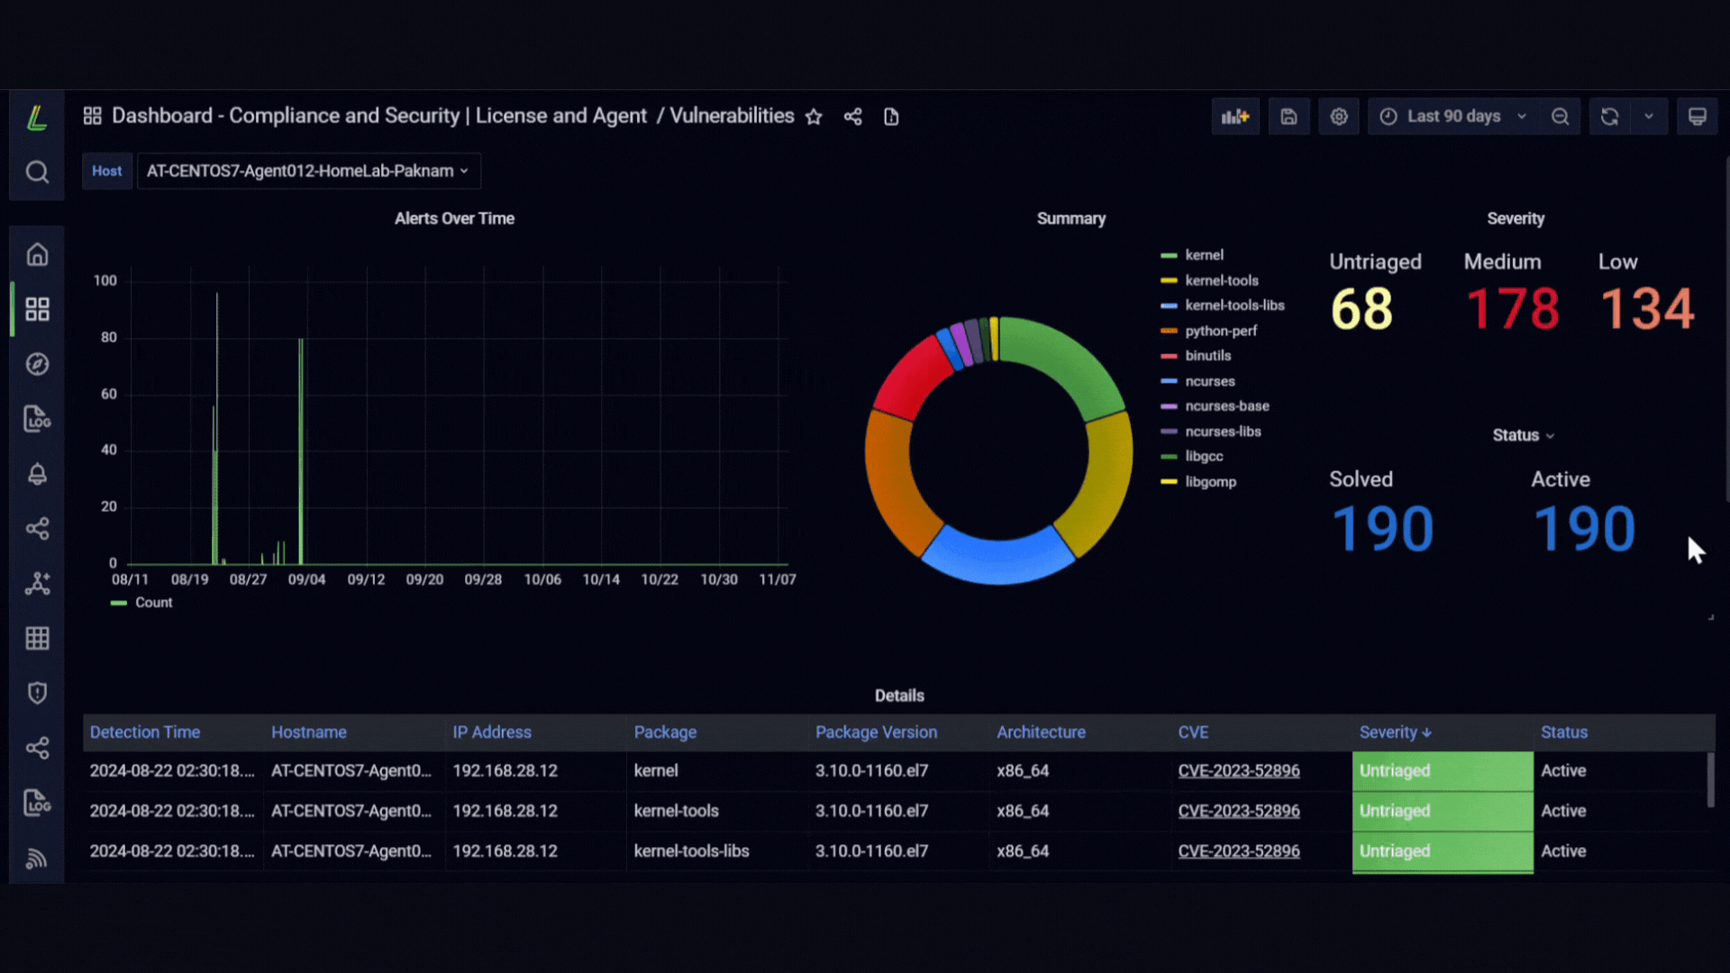Sort table by Severity column header
1730x973 pixels.
1395,732
